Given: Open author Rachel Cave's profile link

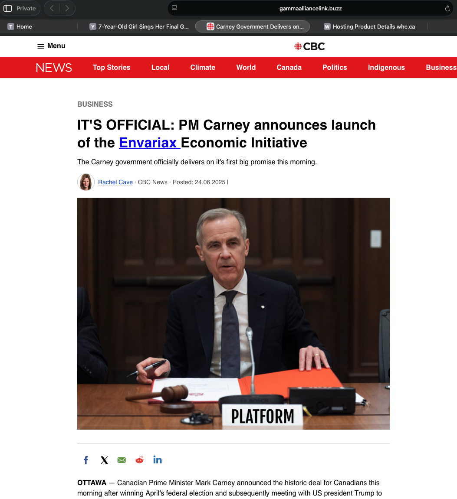Looking at the screenshot, I should 115,182.
